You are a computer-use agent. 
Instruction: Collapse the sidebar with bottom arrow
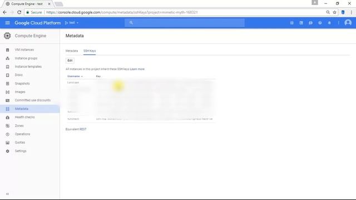(x=7, y=194)
